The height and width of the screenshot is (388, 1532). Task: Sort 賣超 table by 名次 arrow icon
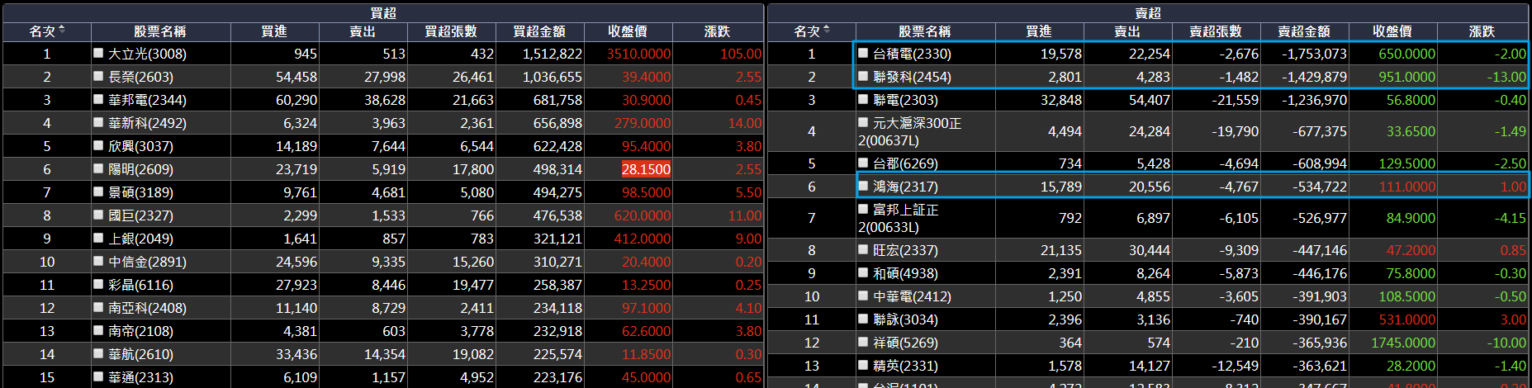[x=827, y=31]
